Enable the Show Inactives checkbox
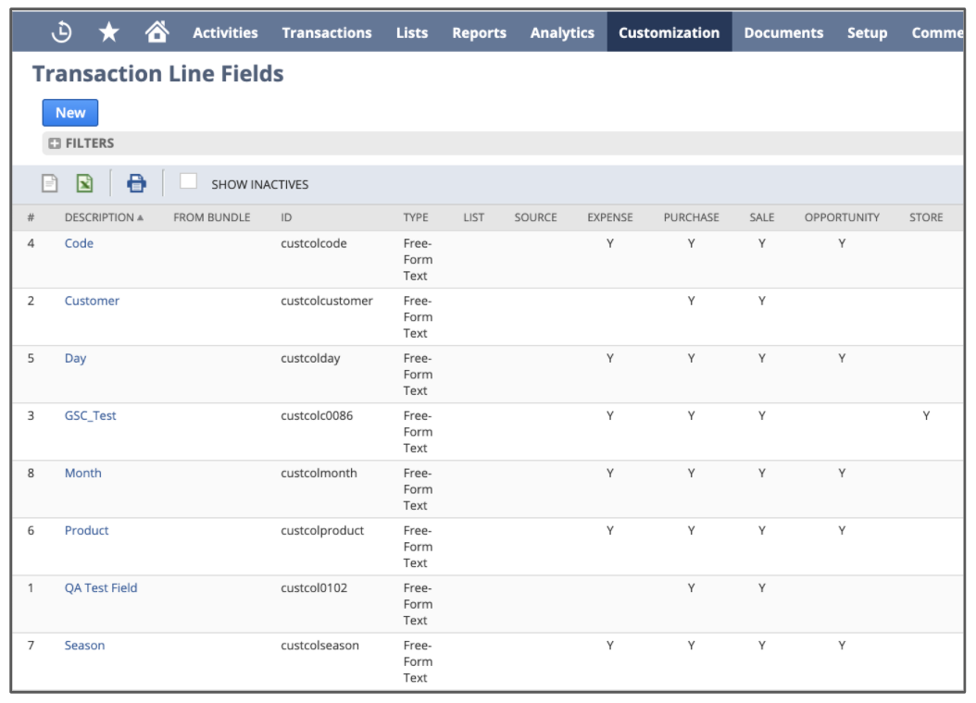 [188, 182]
